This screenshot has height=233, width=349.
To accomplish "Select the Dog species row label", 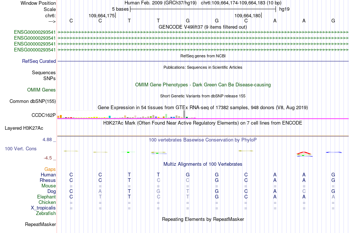I will (51, 191).
